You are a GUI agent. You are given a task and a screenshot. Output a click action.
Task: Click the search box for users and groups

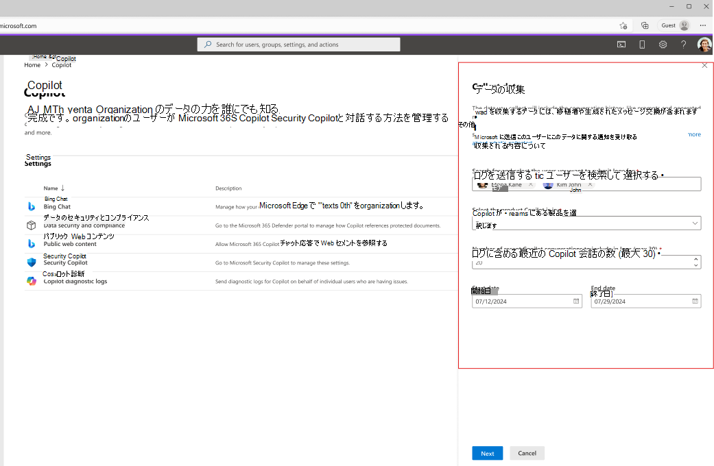(x=298, y=45)
